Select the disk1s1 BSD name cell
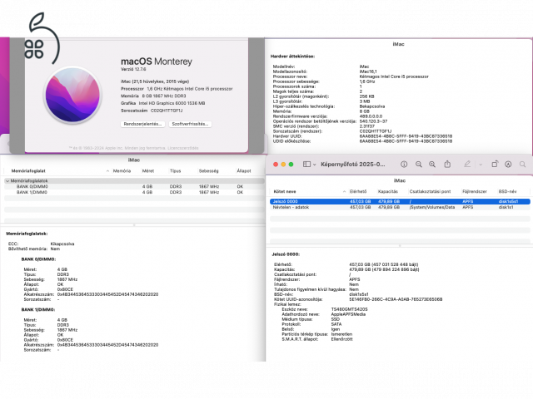533x399 pixels. pos(506,207)
